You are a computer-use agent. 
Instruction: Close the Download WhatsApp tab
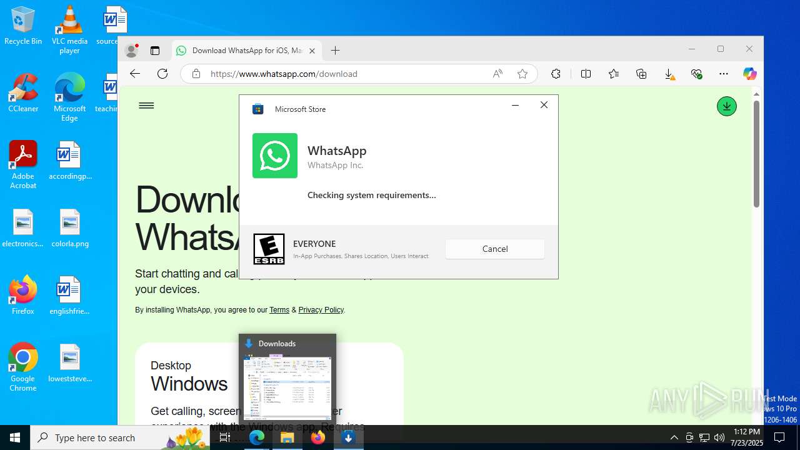(312, 51)
